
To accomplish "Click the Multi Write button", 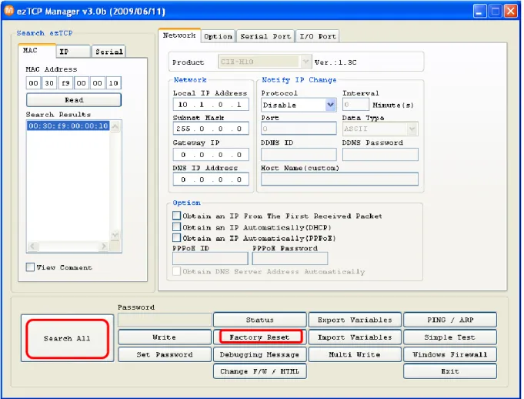I will coord(355,354).
